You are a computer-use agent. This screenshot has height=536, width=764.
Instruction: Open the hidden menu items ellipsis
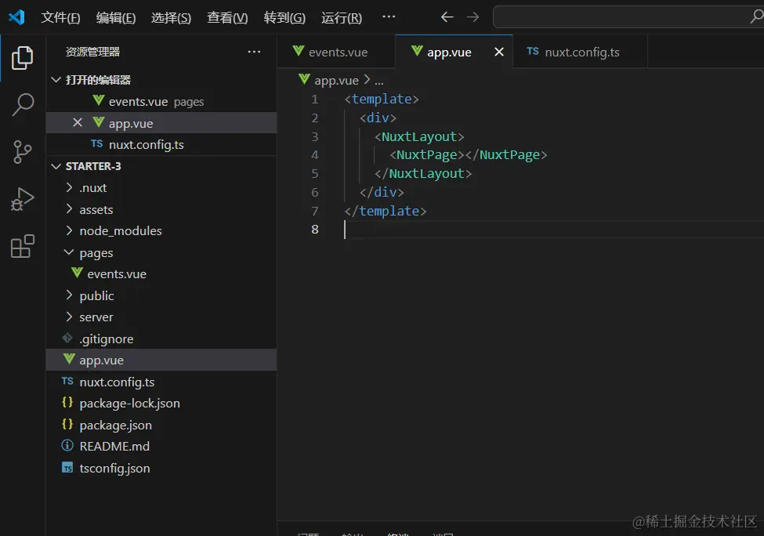(389, 16)
